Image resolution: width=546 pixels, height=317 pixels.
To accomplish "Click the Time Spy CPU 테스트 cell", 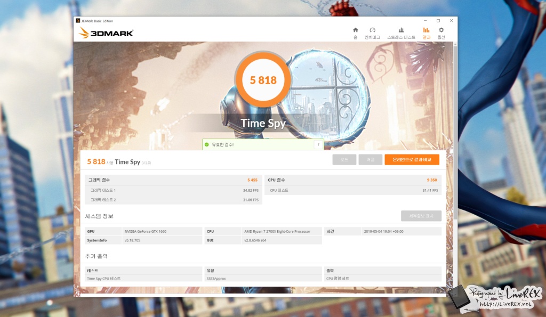I will point(143,279).
